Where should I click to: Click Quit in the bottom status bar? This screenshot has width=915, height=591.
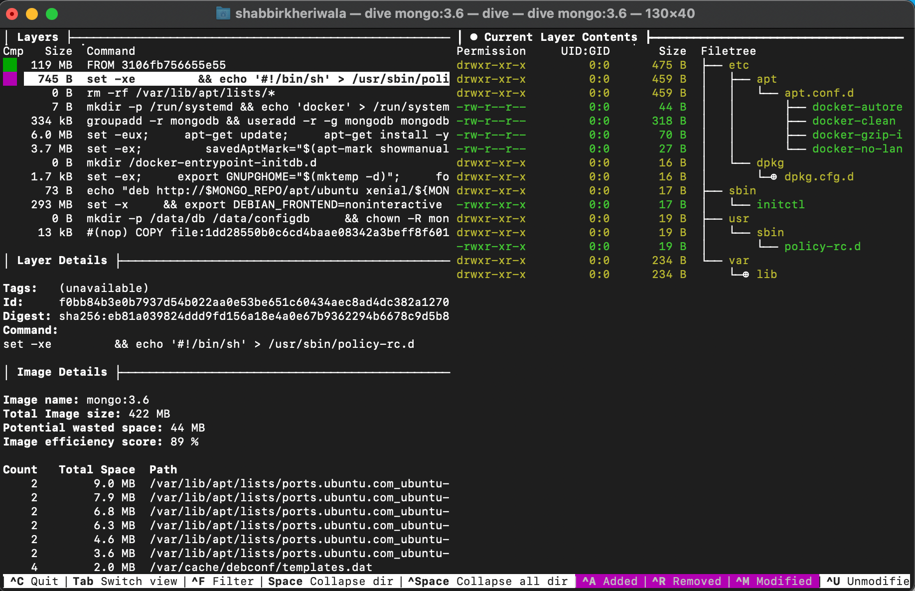(x=34, y=582)
